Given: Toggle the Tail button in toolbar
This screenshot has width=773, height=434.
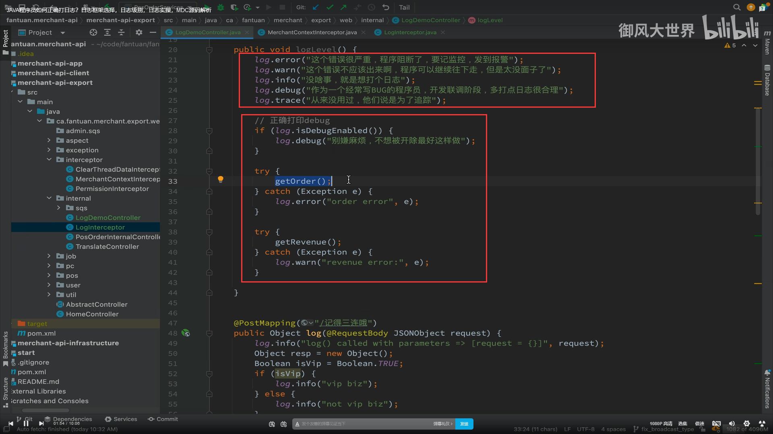Looking at the screenshot, I should pos(404,7).
